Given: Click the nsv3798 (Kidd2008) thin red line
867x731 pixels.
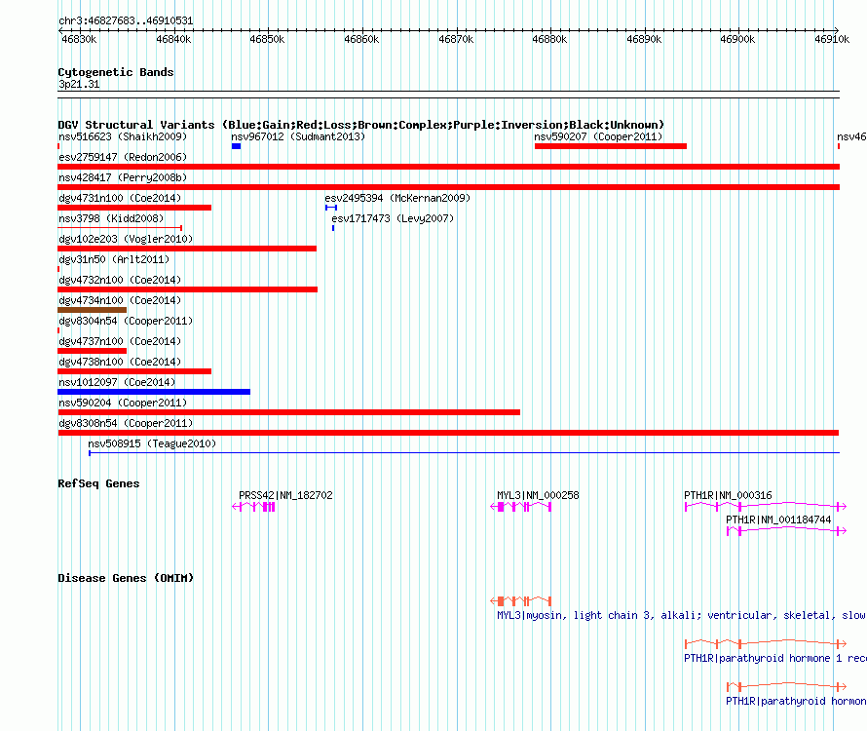Looking at the screenshot, I should [120, 228].
